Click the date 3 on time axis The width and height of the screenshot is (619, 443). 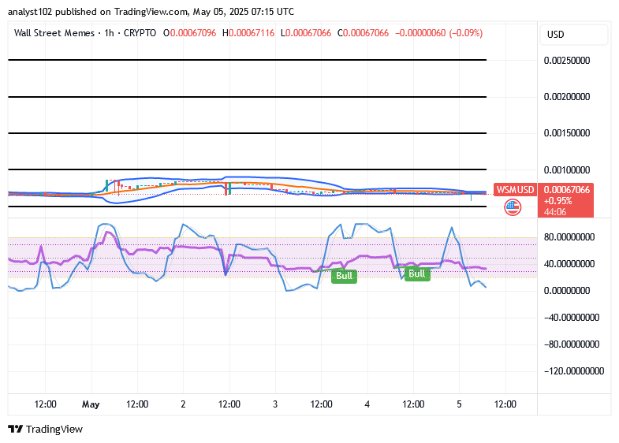[x=275, y=404]
